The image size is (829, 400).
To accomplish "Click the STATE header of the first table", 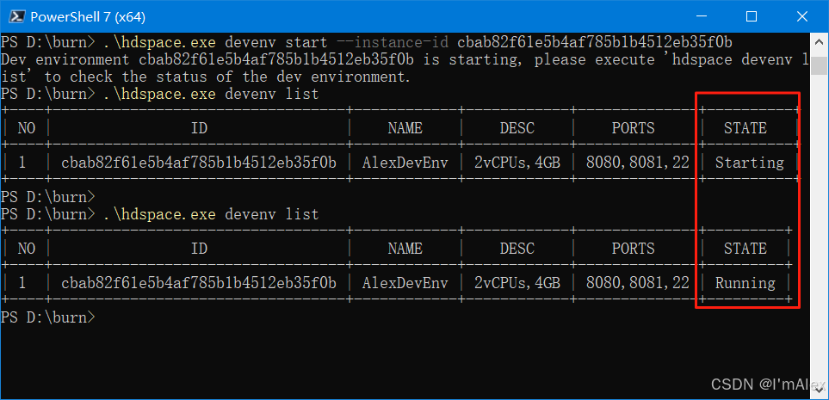I will [x=745, y=128].
